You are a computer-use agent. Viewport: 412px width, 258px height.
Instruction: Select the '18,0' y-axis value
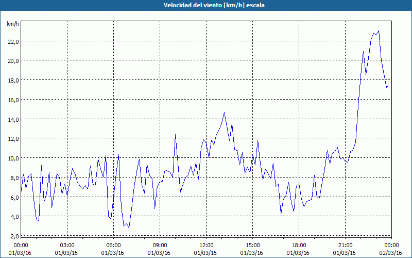point(14,80)
